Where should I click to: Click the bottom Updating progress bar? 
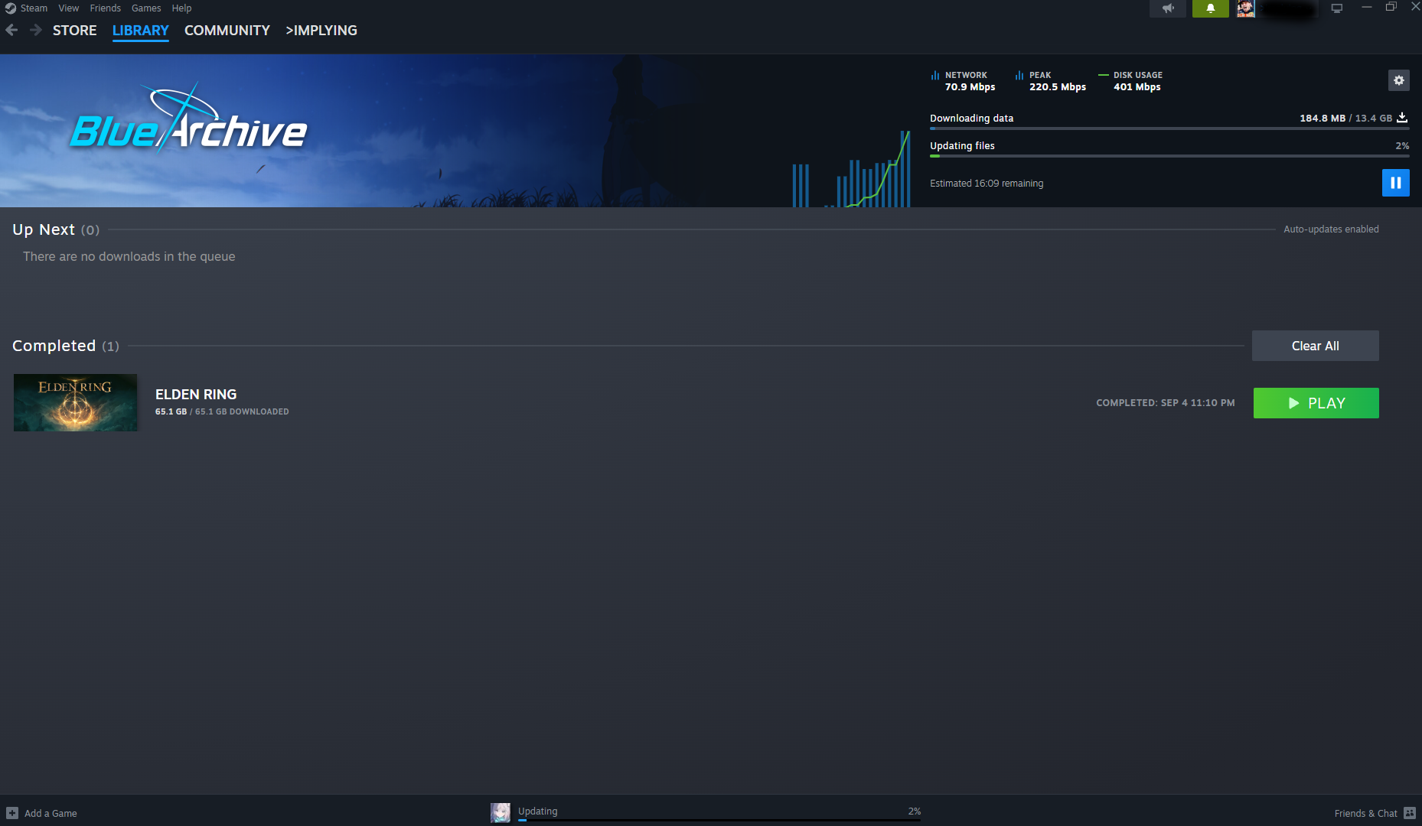point(719,820)
